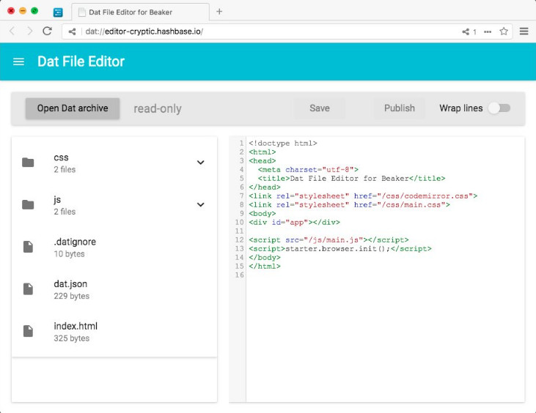This screenshot has height=413, width=536.
Task: Click the dat share icon left of the URL
Action: click(x=72, y=31)
